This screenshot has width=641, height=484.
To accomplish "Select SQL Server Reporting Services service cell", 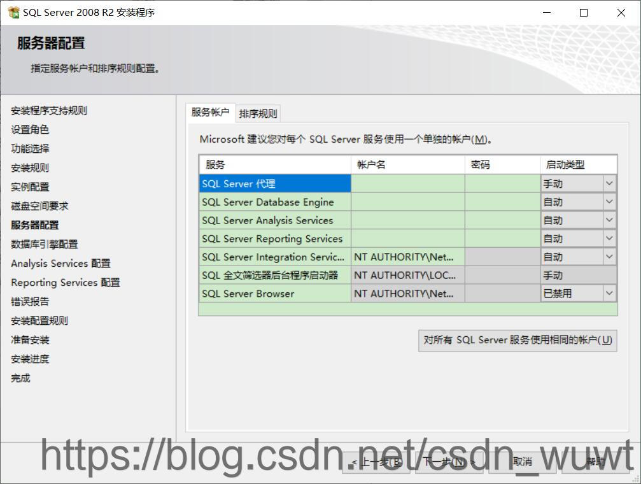I will (x=275, y=239).
